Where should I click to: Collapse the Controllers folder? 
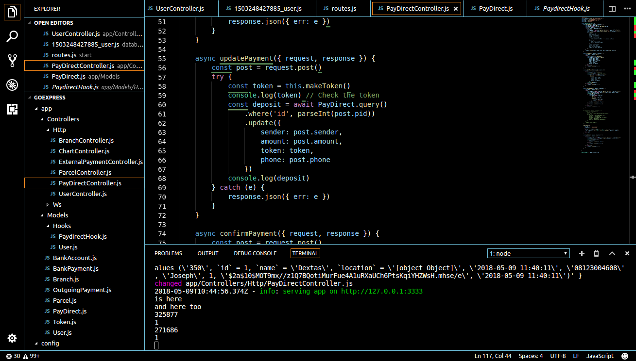coord(63,119)
